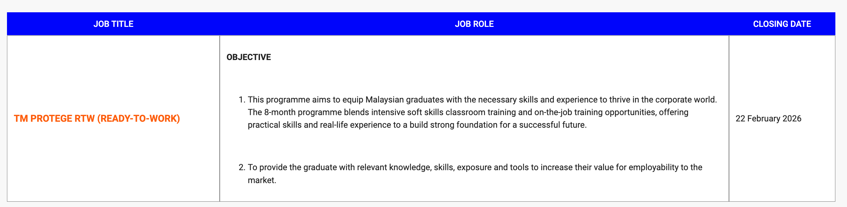Image resolution: width=847 pixels, height=207 pixels.
Task: Click the OBJECTIVE heading
Action: (x=249, y=57)
